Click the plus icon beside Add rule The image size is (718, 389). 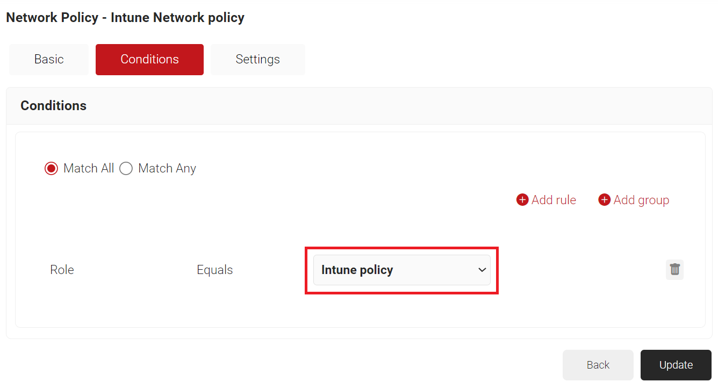[522, 200]
